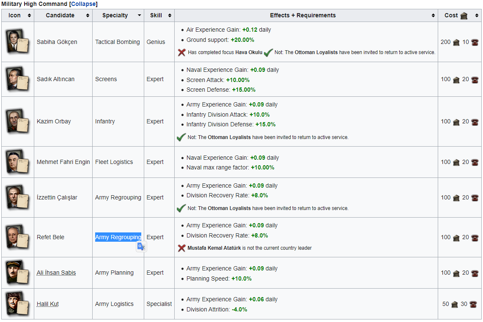Click the red cross beside Mustafa Kemal Atatürk requirement
This screenshot has height=322, width=483.
[x=182, y=248]
